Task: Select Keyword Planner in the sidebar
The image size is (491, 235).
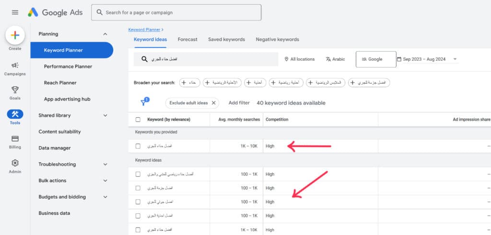Action: point(72,50)
